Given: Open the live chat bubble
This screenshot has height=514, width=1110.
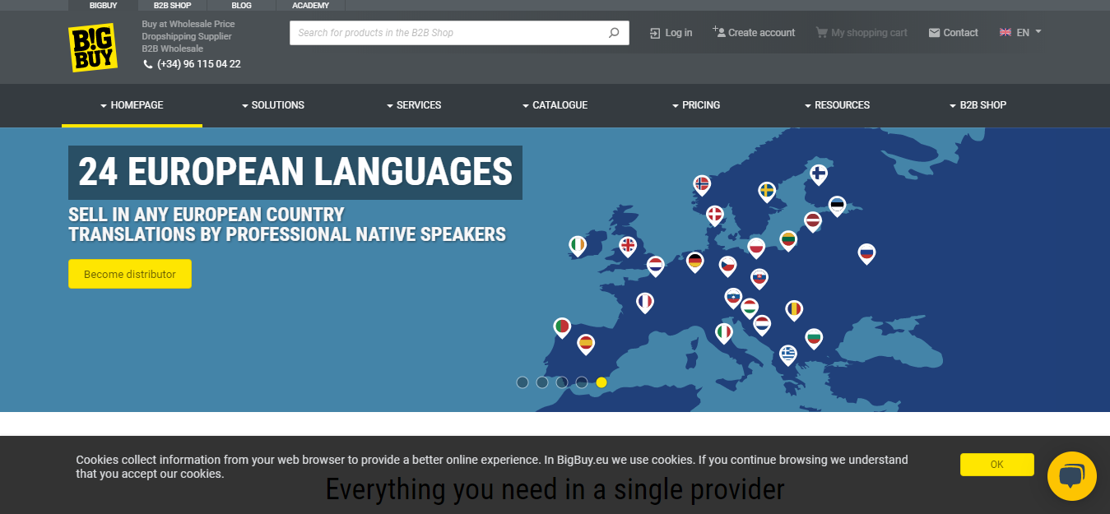Looking at the screenshot, I should pyautogui.click(x=1071, y=476).
